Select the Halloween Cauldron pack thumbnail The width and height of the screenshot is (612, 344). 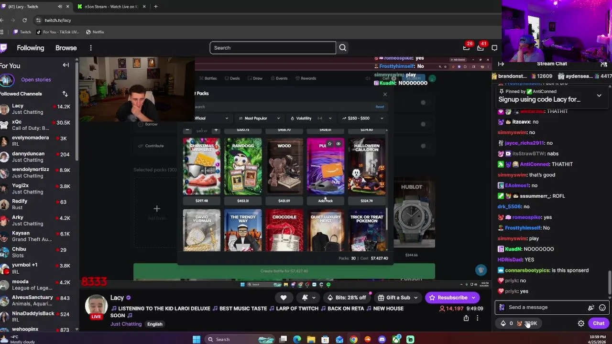click(x=367, y=167)
